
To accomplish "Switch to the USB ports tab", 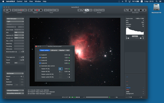I will click(54, 50).
